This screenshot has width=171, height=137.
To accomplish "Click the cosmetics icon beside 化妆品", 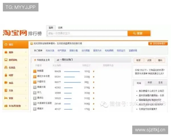I will pyautogui.click(x=6, y=67).
